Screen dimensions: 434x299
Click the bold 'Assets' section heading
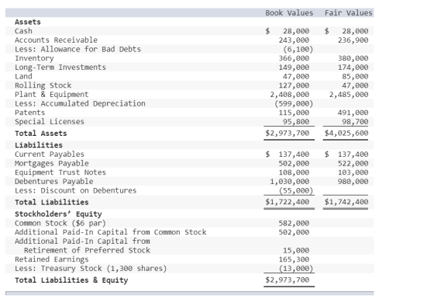28,22
